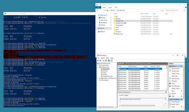Screen dimensions: 189x112
Task: Open the File tab in File Explorer
Action: pos(98,7)
